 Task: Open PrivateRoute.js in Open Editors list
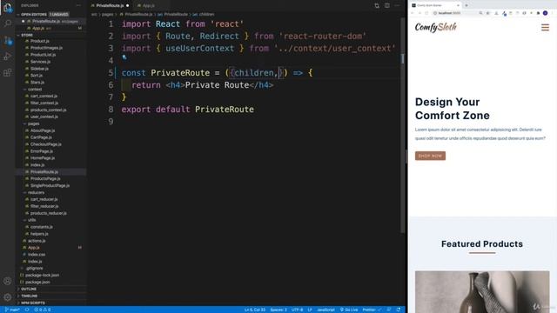(51, 21)
